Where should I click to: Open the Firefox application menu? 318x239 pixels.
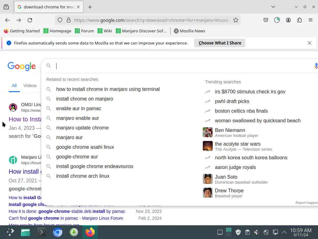(311, 20)
